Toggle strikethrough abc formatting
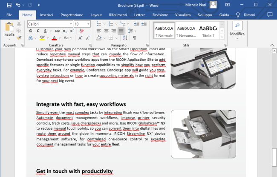This screenshot has height=177, width=277. 57,31
